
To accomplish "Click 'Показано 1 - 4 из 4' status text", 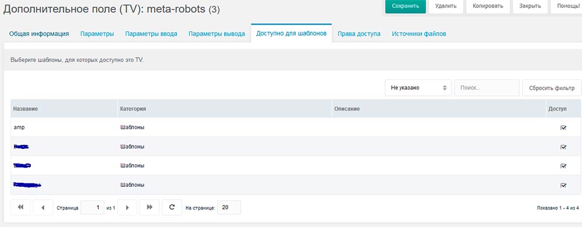I will [558, 208].
